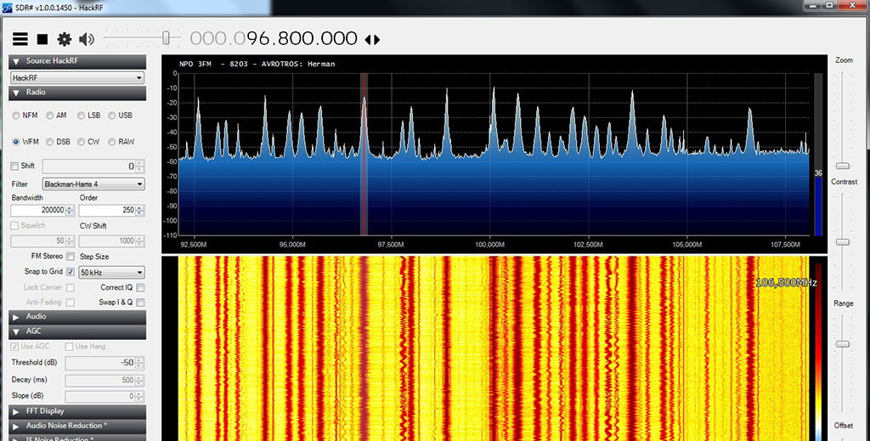Image resolution: width=870 pixels, height=441 pixels.
Task: Collapse the Source: HackRF panel arrow
Action: (16, 61)
